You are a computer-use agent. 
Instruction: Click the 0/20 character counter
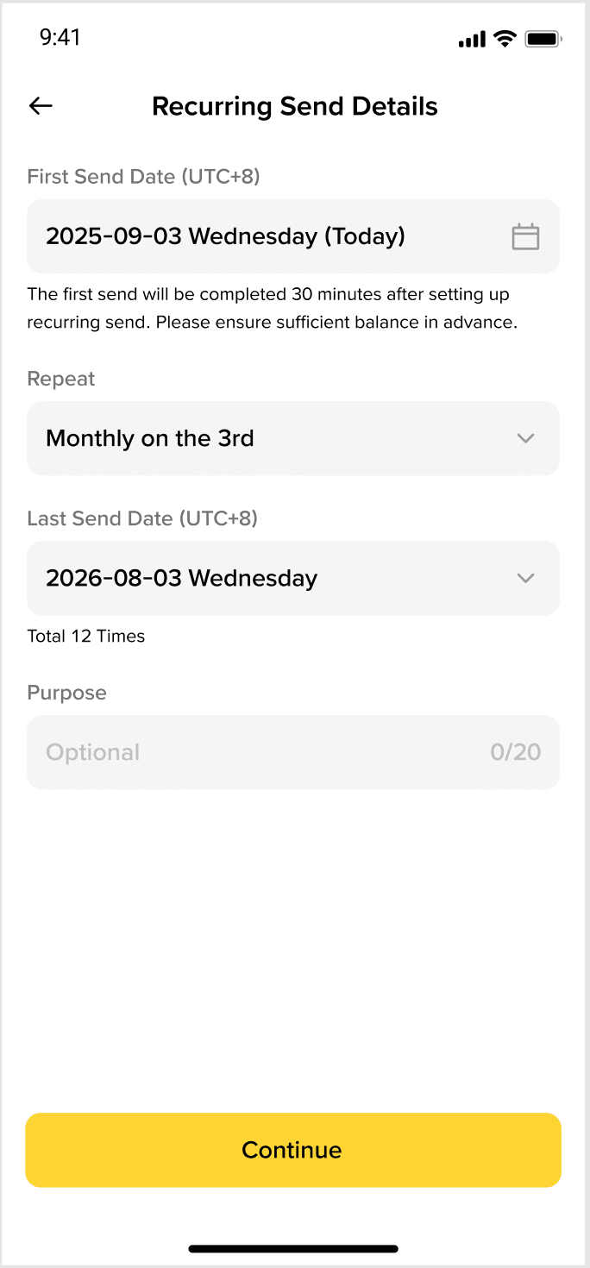(515, 752)
